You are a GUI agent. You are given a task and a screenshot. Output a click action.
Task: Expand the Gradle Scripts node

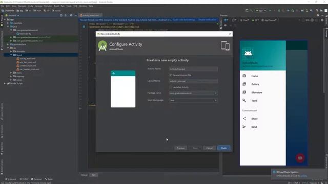pos(5,83)
